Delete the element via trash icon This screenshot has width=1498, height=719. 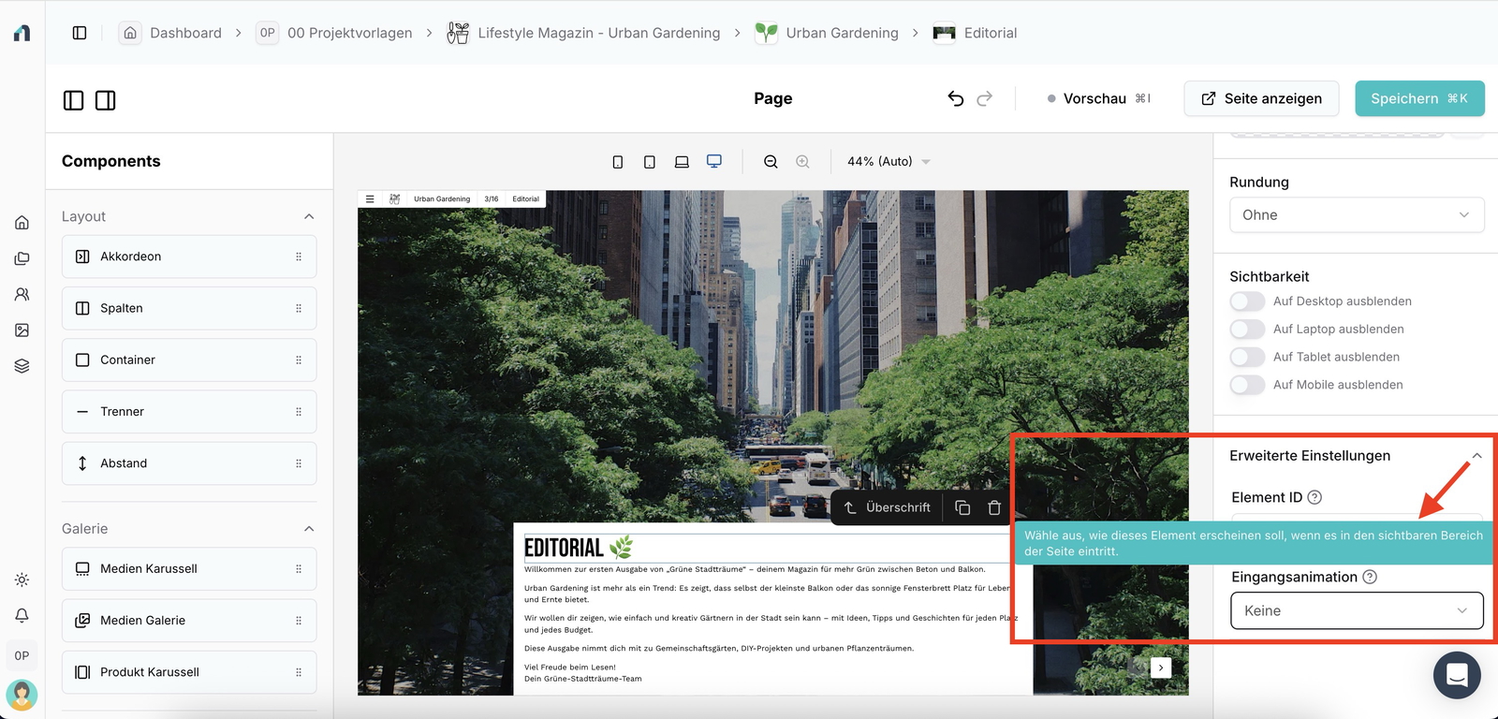click(x=994, y=507)
